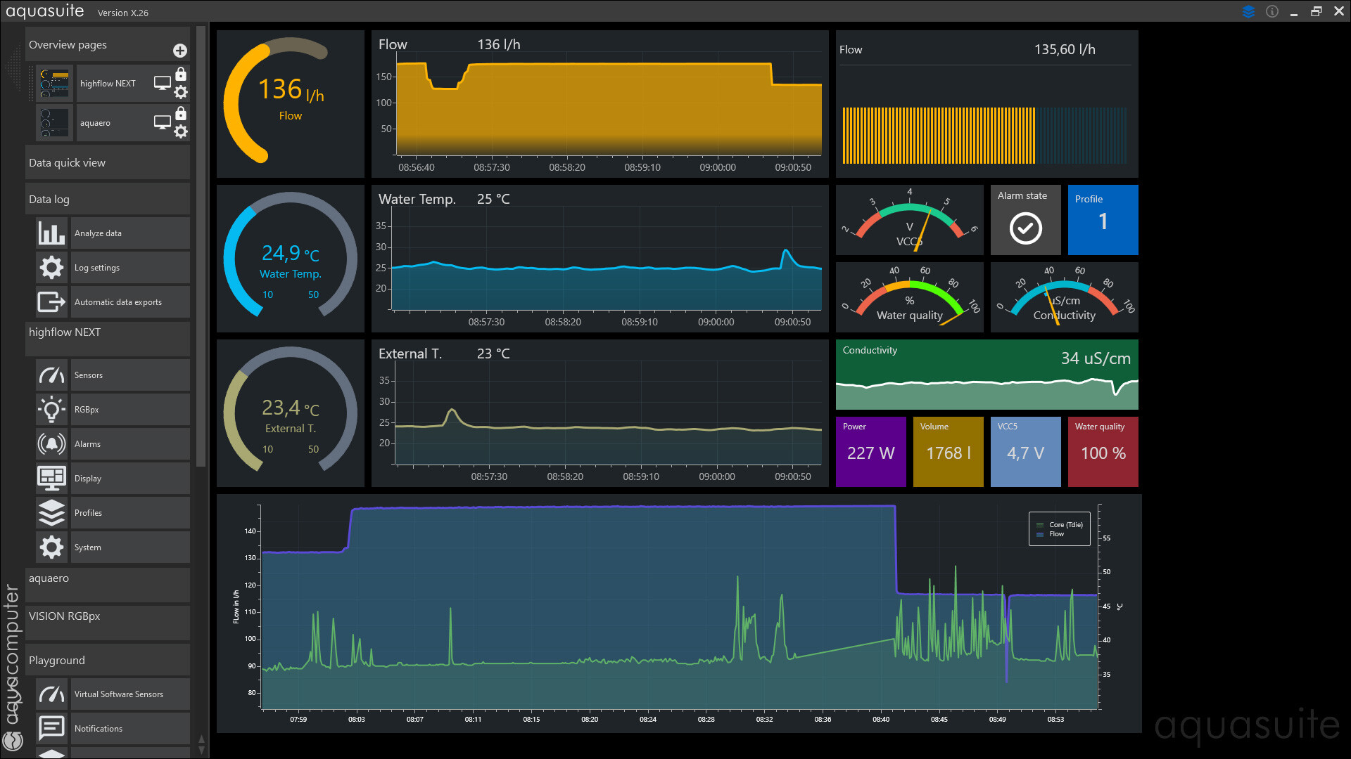Open the RGBpx lightbulb icon
Viewport: 1351px width, 759px height.
51,410
